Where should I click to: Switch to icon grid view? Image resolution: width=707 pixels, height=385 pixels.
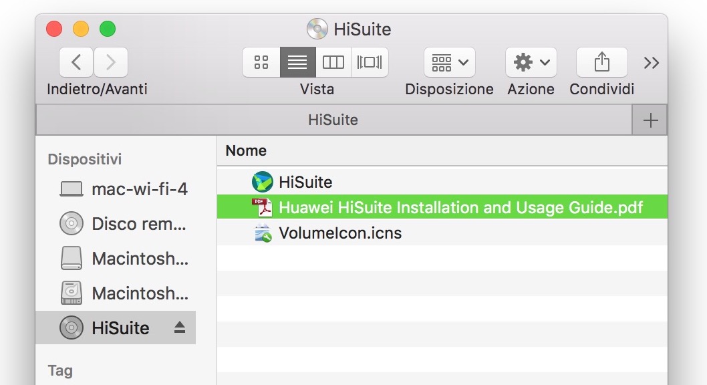coord(261,63)
